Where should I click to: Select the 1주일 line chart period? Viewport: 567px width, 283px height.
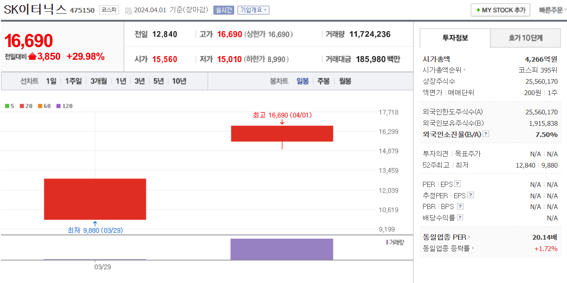pos(73,81)
